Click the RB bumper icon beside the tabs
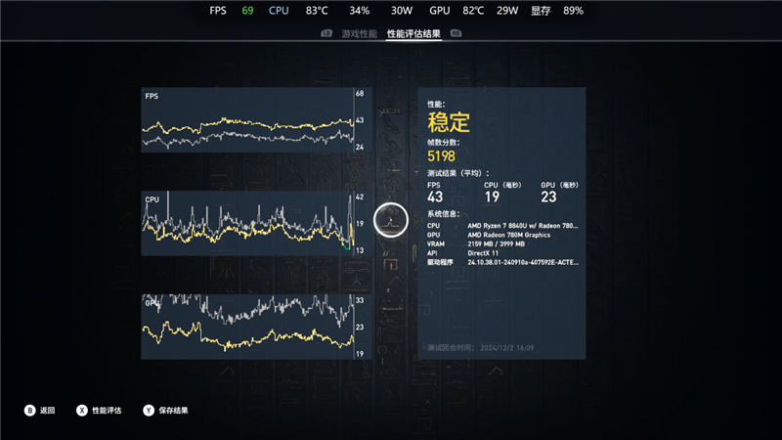This screenshot has height=440, width=782. [456, 33]
